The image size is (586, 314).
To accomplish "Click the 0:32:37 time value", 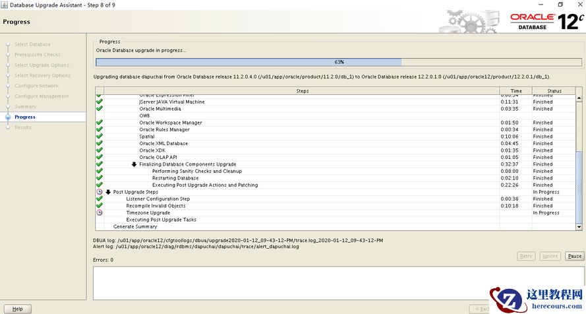I will click(510, 164).
